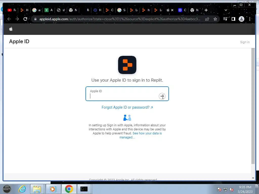Share this page

tap(207, 19)
